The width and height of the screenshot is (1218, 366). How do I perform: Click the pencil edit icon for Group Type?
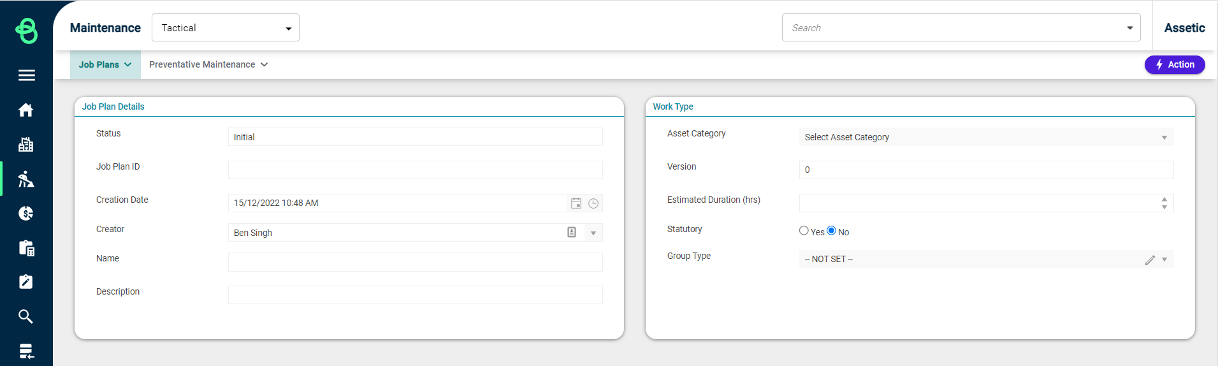[x=1150, y=260]
